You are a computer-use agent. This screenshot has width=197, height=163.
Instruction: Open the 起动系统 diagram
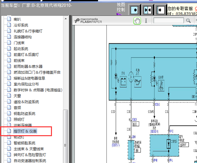(21, 49)
